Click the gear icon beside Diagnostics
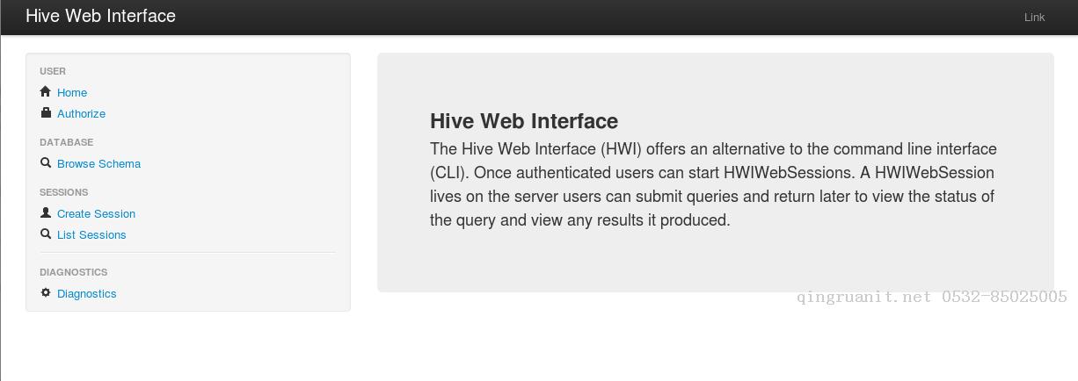This screenshot has width=1078, height=381. 46,292
